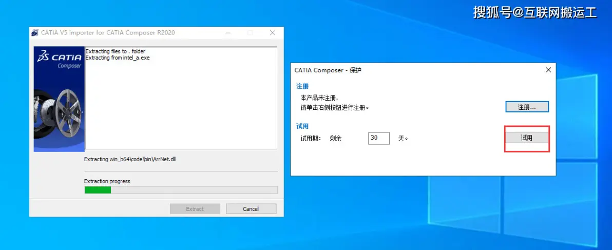The width and height of the screenshot is (612, 250).
Task: Click the 试用期 label
Action: tap(311, 138)
